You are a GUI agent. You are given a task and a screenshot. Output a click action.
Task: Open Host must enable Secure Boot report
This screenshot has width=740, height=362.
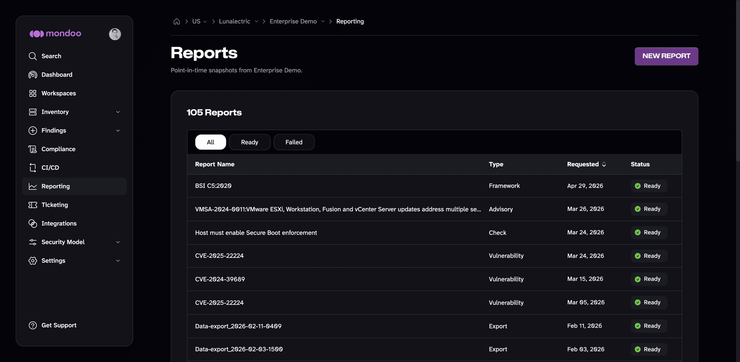click(256, 233)
